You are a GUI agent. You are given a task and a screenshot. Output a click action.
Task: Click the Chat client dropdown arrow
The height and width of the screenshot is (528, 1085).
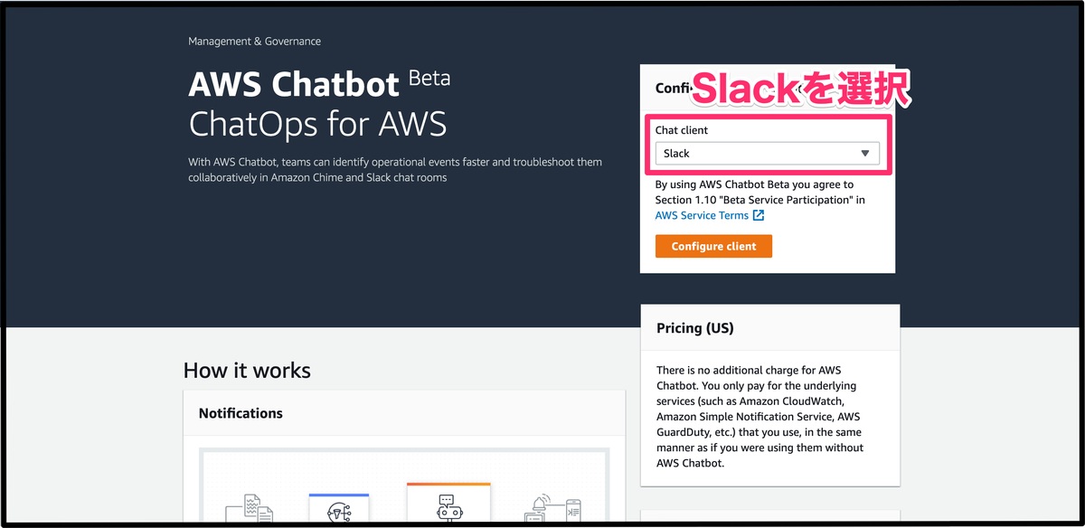point(865,154)
